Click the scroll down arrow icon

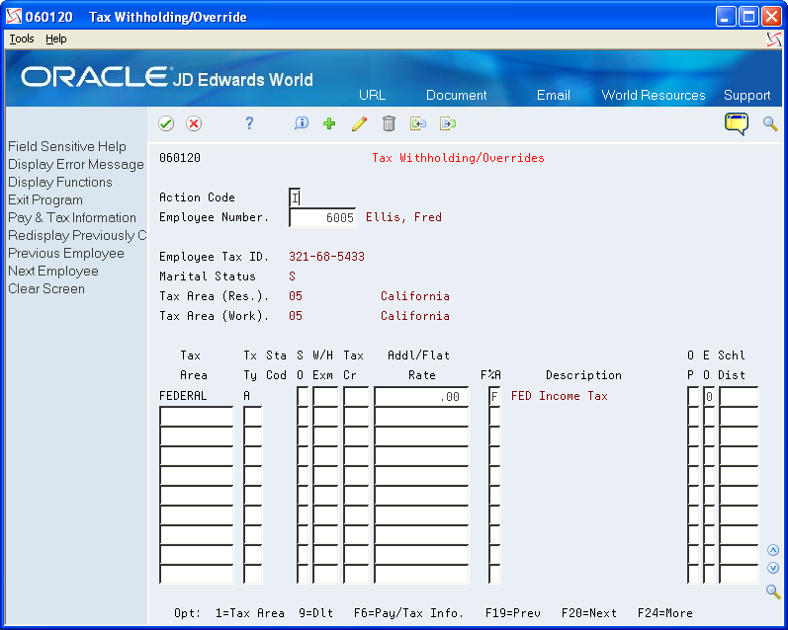click(773, 568)
